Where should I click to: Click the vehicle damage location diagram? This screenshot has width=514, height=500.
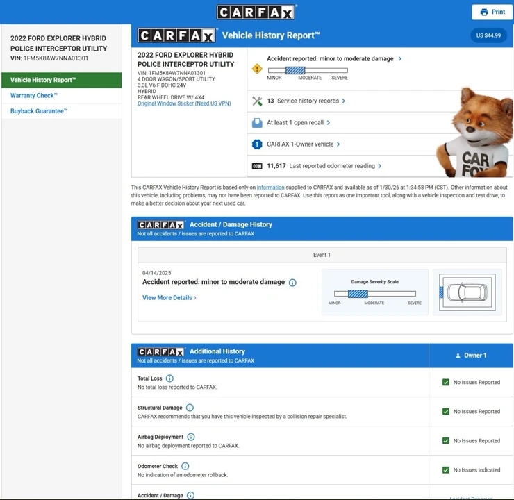coord(467,292)
